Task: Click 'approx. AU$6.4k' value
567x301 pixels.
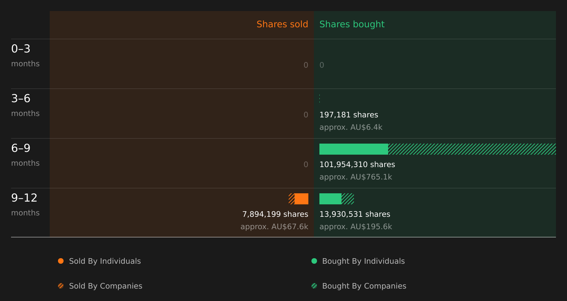Action: pyautogui.click(x=351, y=127)
